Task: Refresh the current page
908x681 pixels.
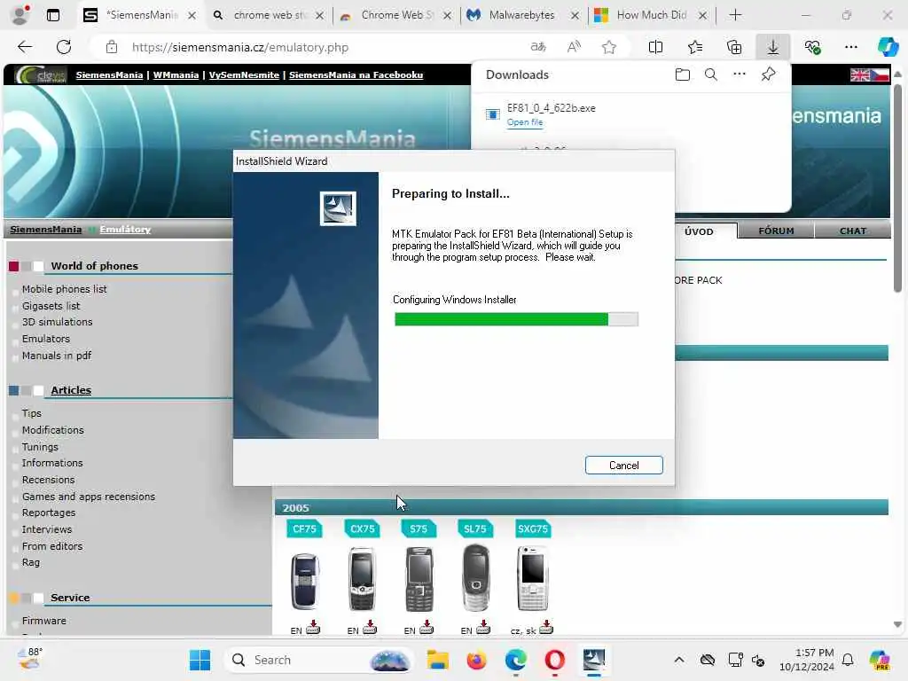Action: (64, 47)
